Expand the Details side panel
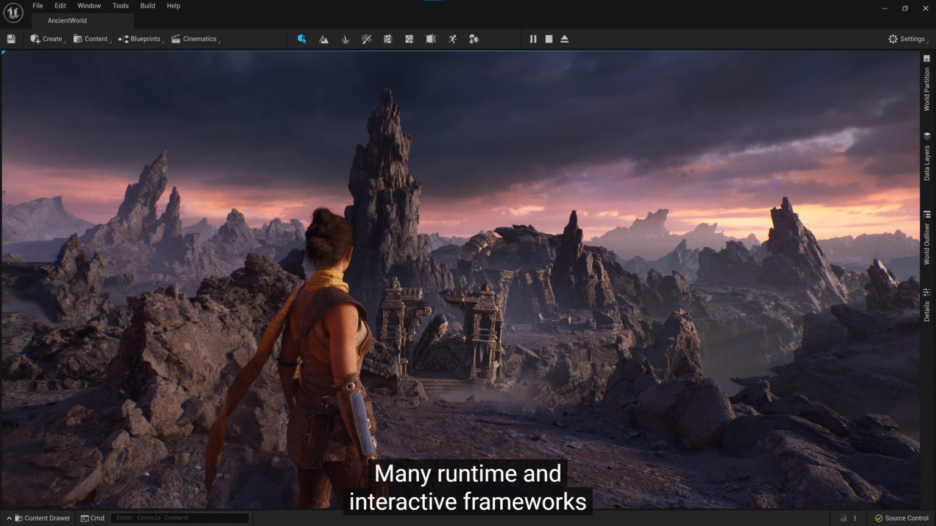 tap(927, 305)
